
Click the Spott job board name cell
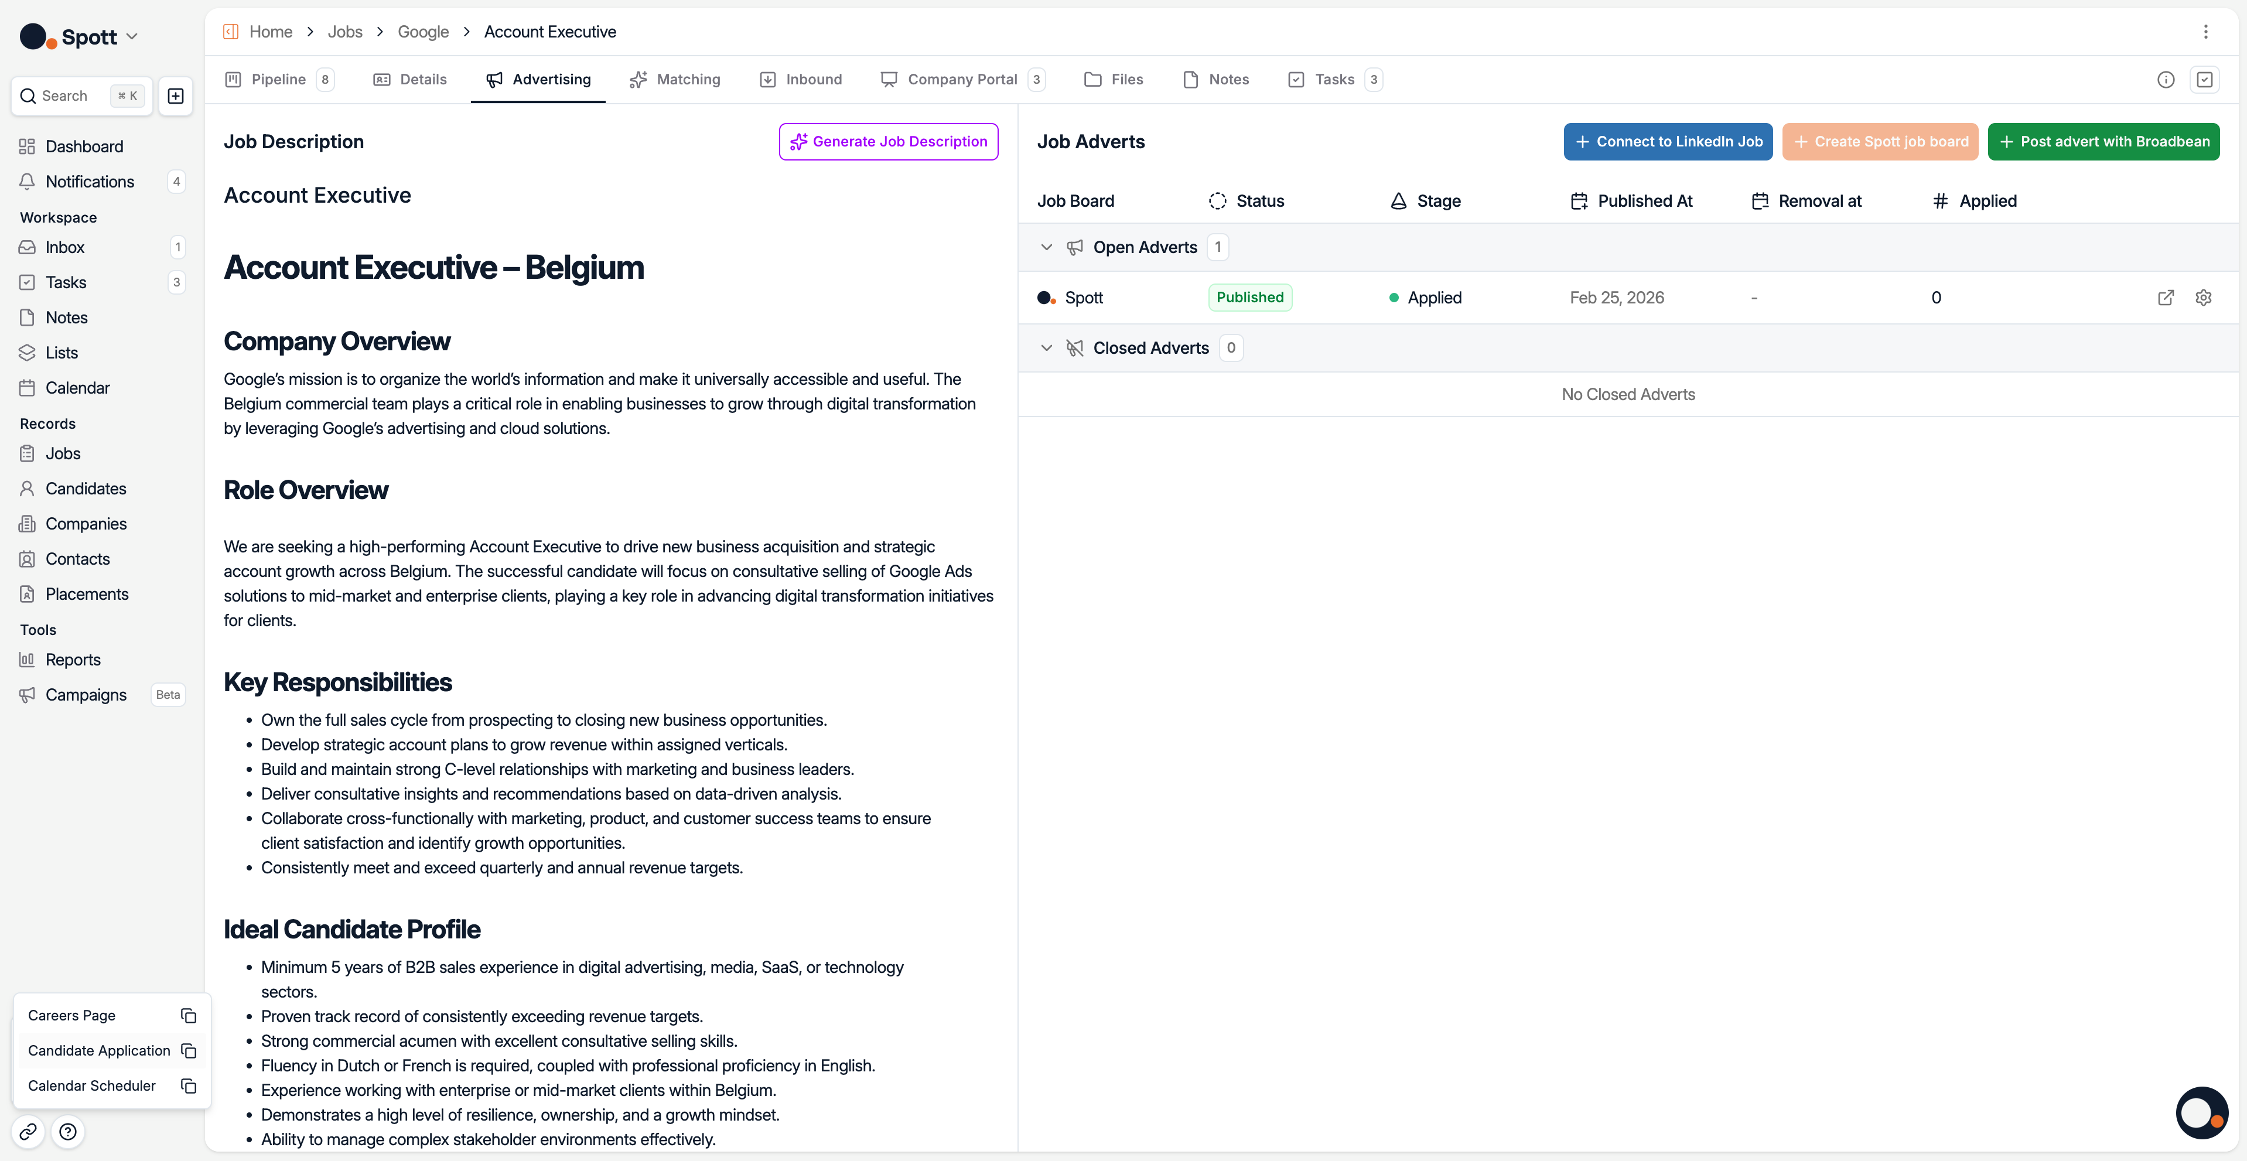click(x=1070, y=298)
